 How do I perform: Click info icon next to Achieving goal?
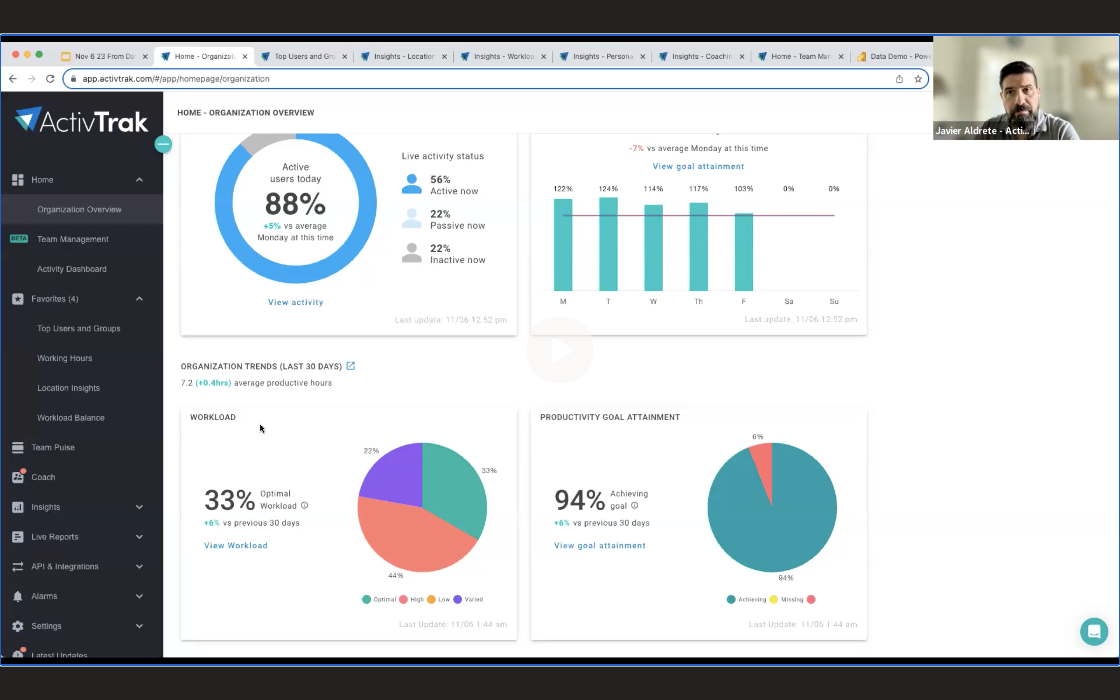pos(635,506)
